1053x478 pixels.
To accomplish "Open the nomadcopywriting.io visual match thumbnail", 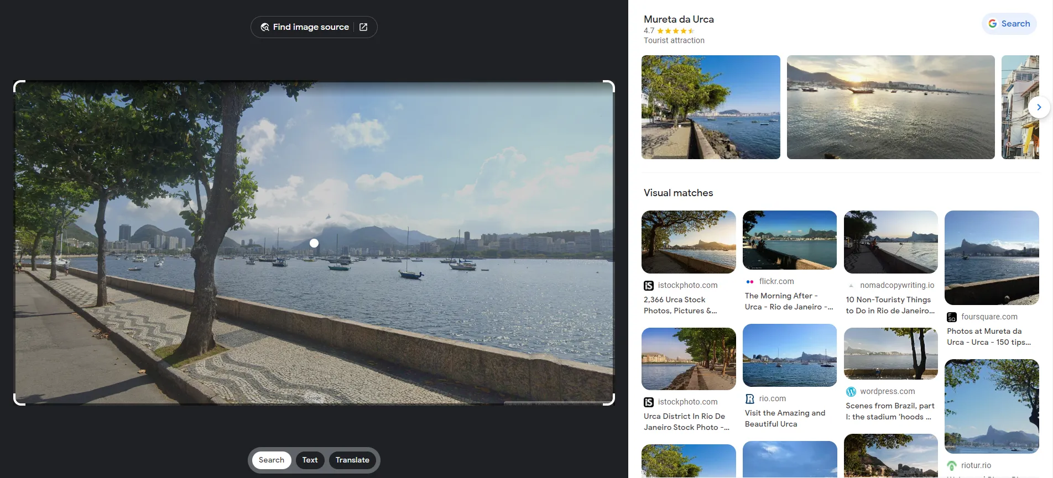I will 890,242.
